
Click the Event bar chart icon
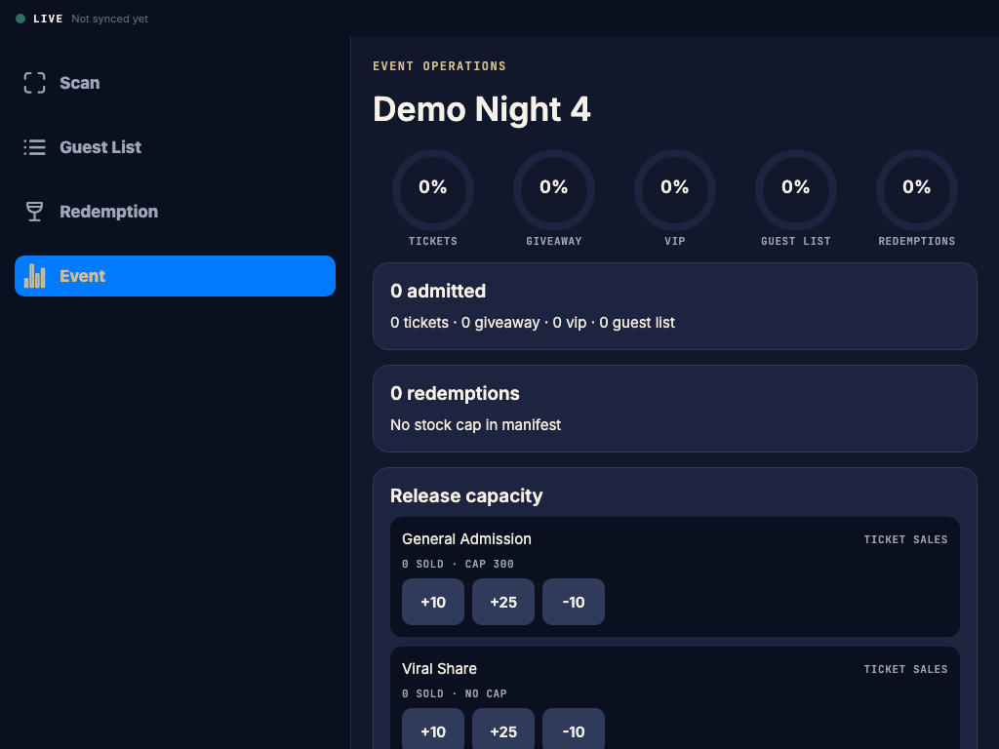tap(34, 276)
